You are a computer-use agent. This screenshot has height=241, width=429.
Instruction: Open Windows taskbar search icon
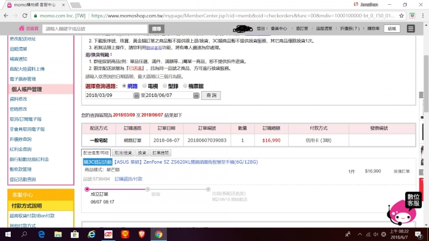coord(24,234)
